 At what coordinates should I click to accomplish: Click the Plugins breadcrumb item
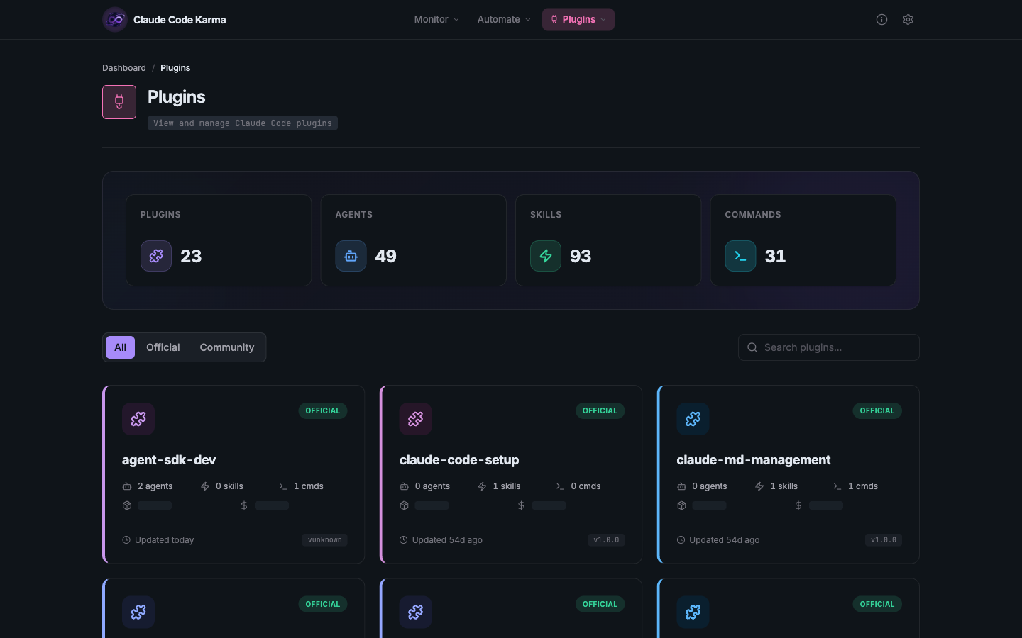(x=175, y=68)
